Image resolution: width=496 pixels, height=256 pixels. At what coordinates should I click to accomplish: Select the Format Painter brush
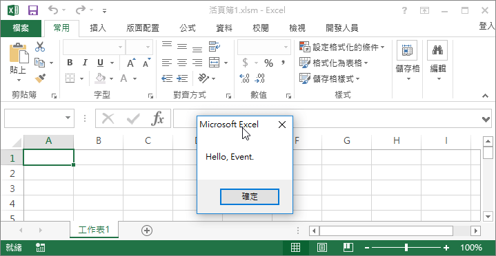[x=40, y=78]
